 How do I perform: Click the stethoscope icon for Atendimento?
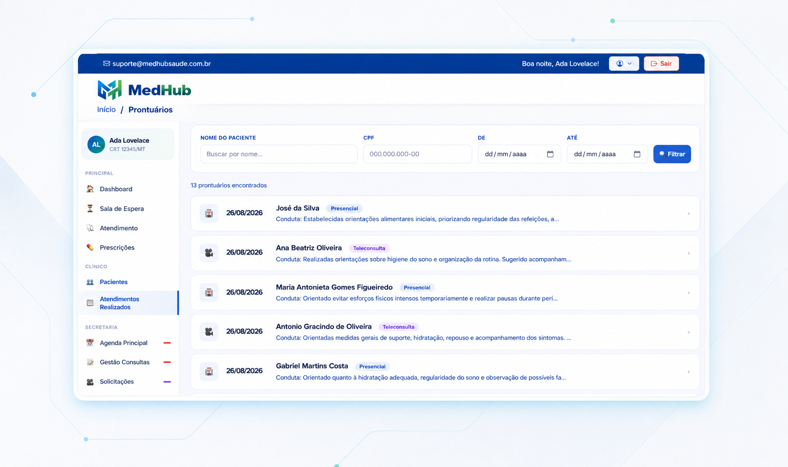90,228
